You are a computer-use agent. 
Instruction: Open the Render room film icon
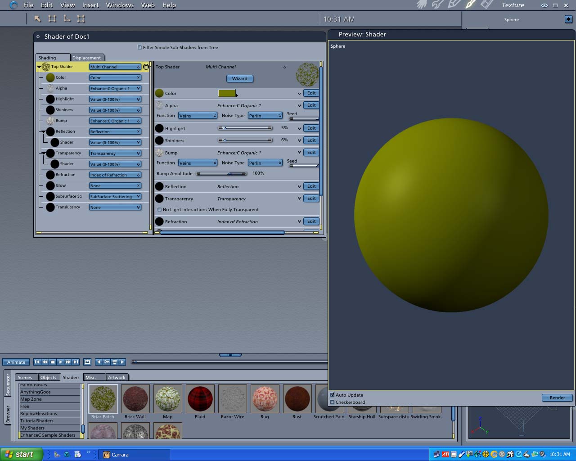click(486, 5)
